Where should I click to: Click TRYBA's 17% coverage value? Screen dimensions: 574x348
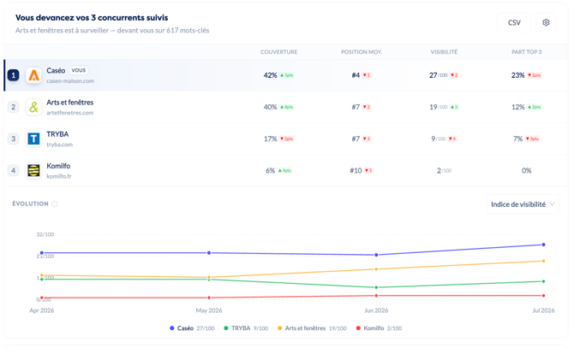tap(270, 139)
